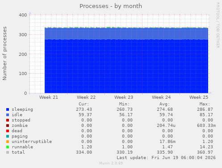This screenshot has height=168, width=222.
Task: Click the sleeping legend color swatch
Action: coord(8,109)
